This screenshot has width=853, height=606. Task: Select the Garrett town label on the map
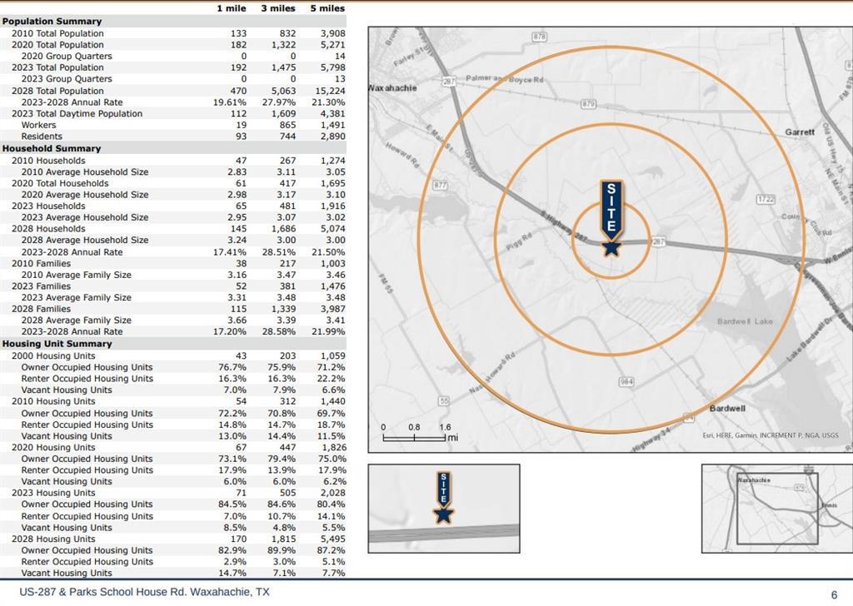pyautogui.click(x=800, y=132)
